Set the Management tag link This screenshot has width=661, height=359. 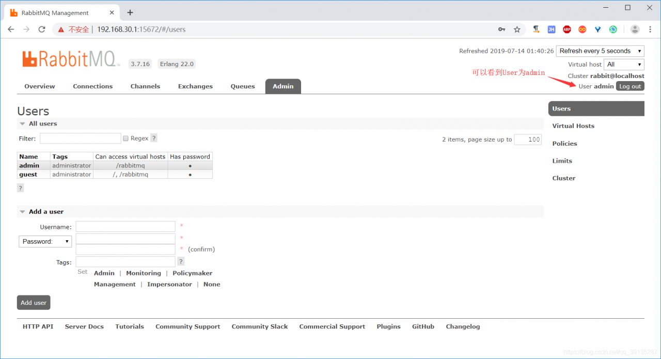pos(115,285)
